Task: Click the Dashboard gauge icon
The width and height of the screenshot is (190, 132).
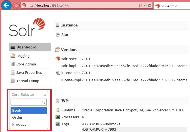Action: [13, 47]
